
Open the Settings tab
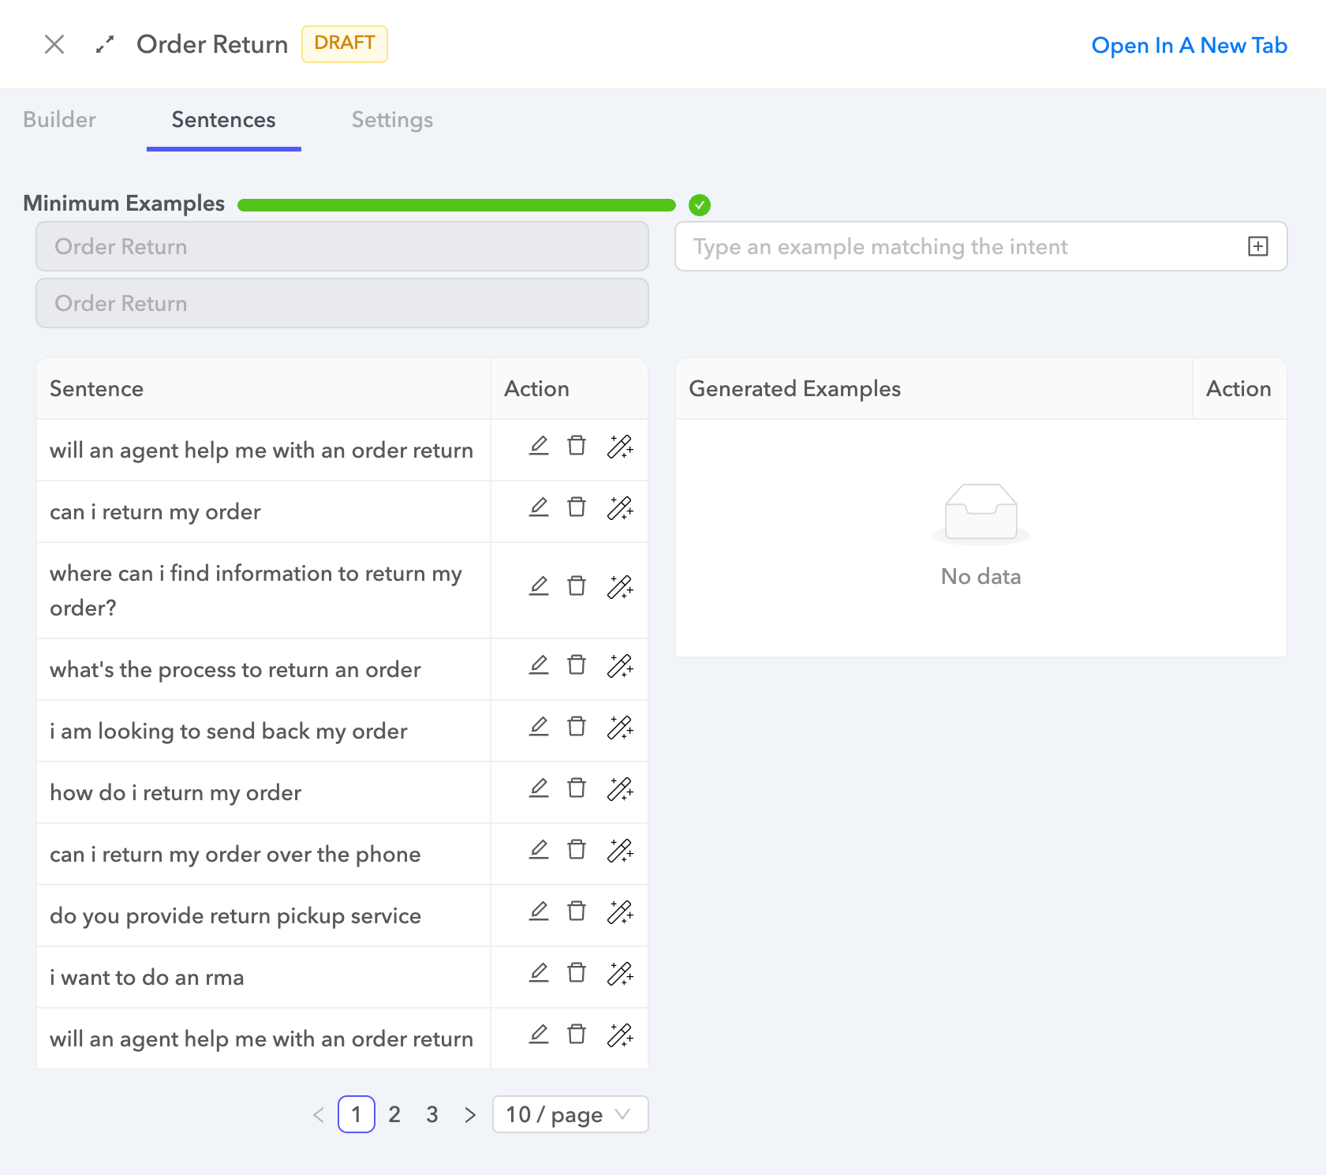[x=392, y=120]
